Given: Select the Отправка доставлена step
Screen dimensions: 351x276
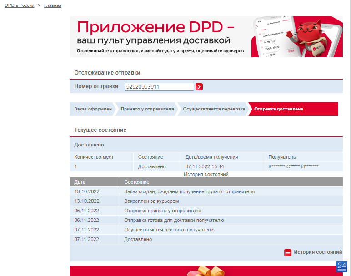Looking at the screenshot, I should tap(293, 109).
